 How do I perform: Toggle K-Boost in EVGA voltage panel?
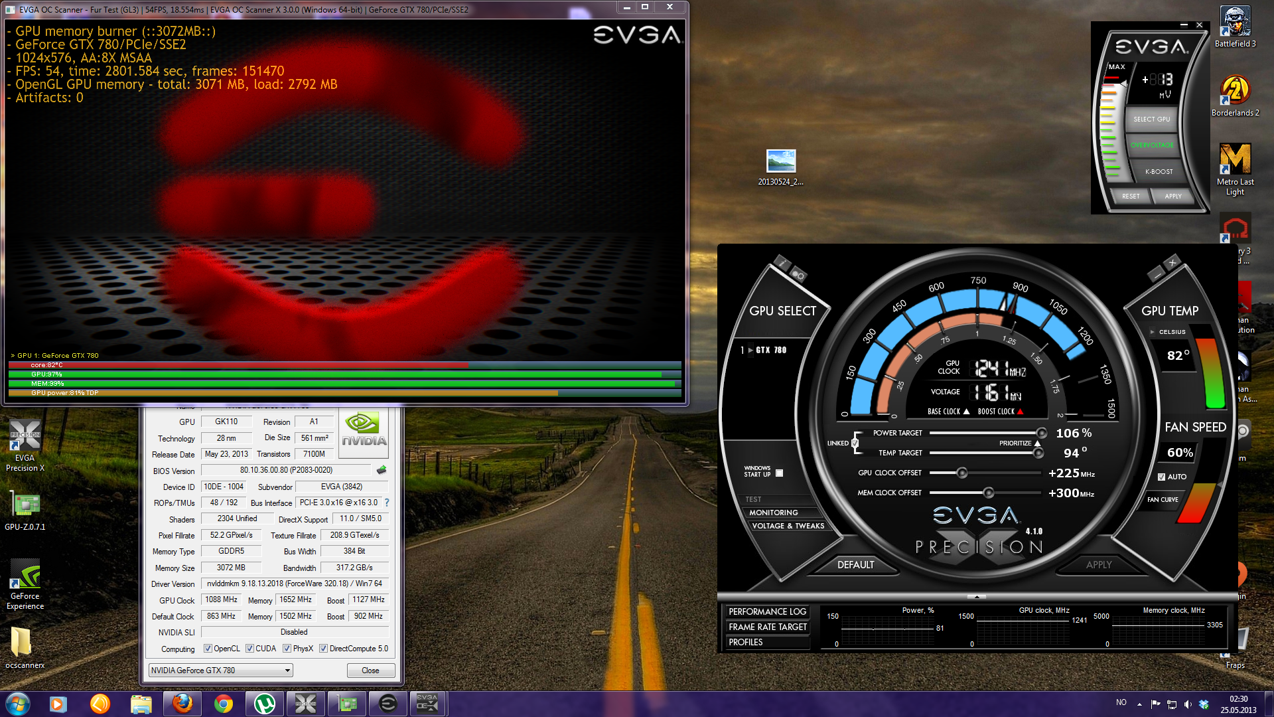[1159, 171]
